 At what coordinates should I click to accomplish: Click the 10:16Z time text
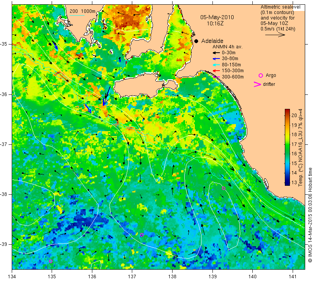point(215,23)
